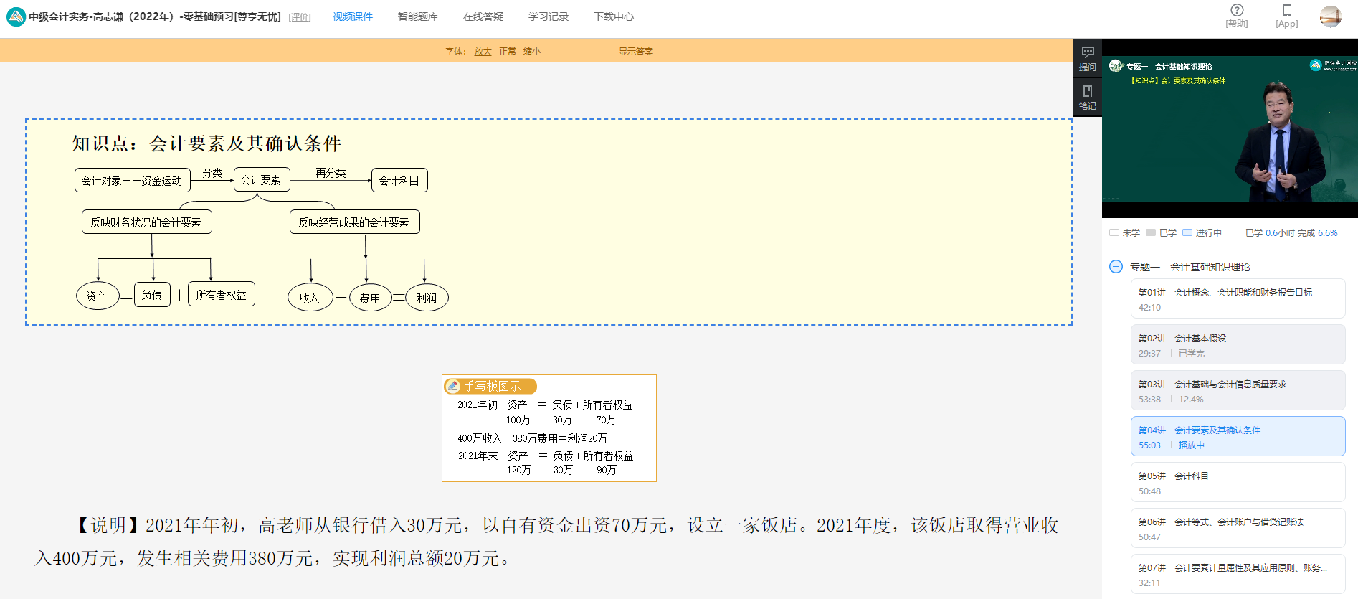Open lecture 第07讲 会计要素计量属性

[x=1238, y=574]
